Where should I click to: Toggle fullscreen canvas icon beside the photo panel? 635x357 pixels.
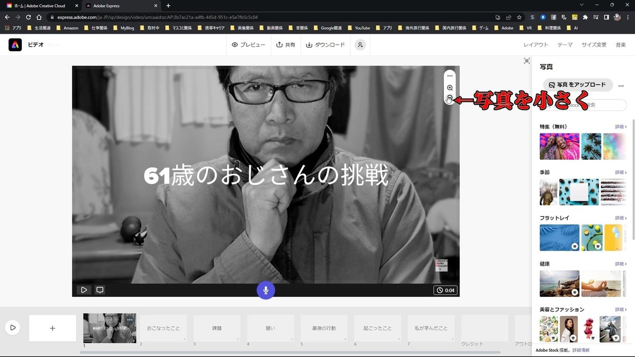pyautogui.click(x=527, y=61)
